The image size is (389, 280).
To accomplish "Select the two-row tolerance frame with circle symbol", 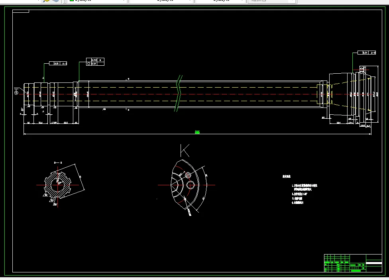I will pyautogui.click(x=95, y=62).
